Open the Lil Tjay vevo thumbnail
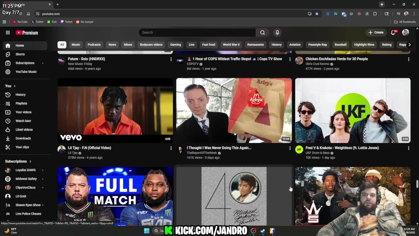419x236 pixels. click(x=115, y=110)
